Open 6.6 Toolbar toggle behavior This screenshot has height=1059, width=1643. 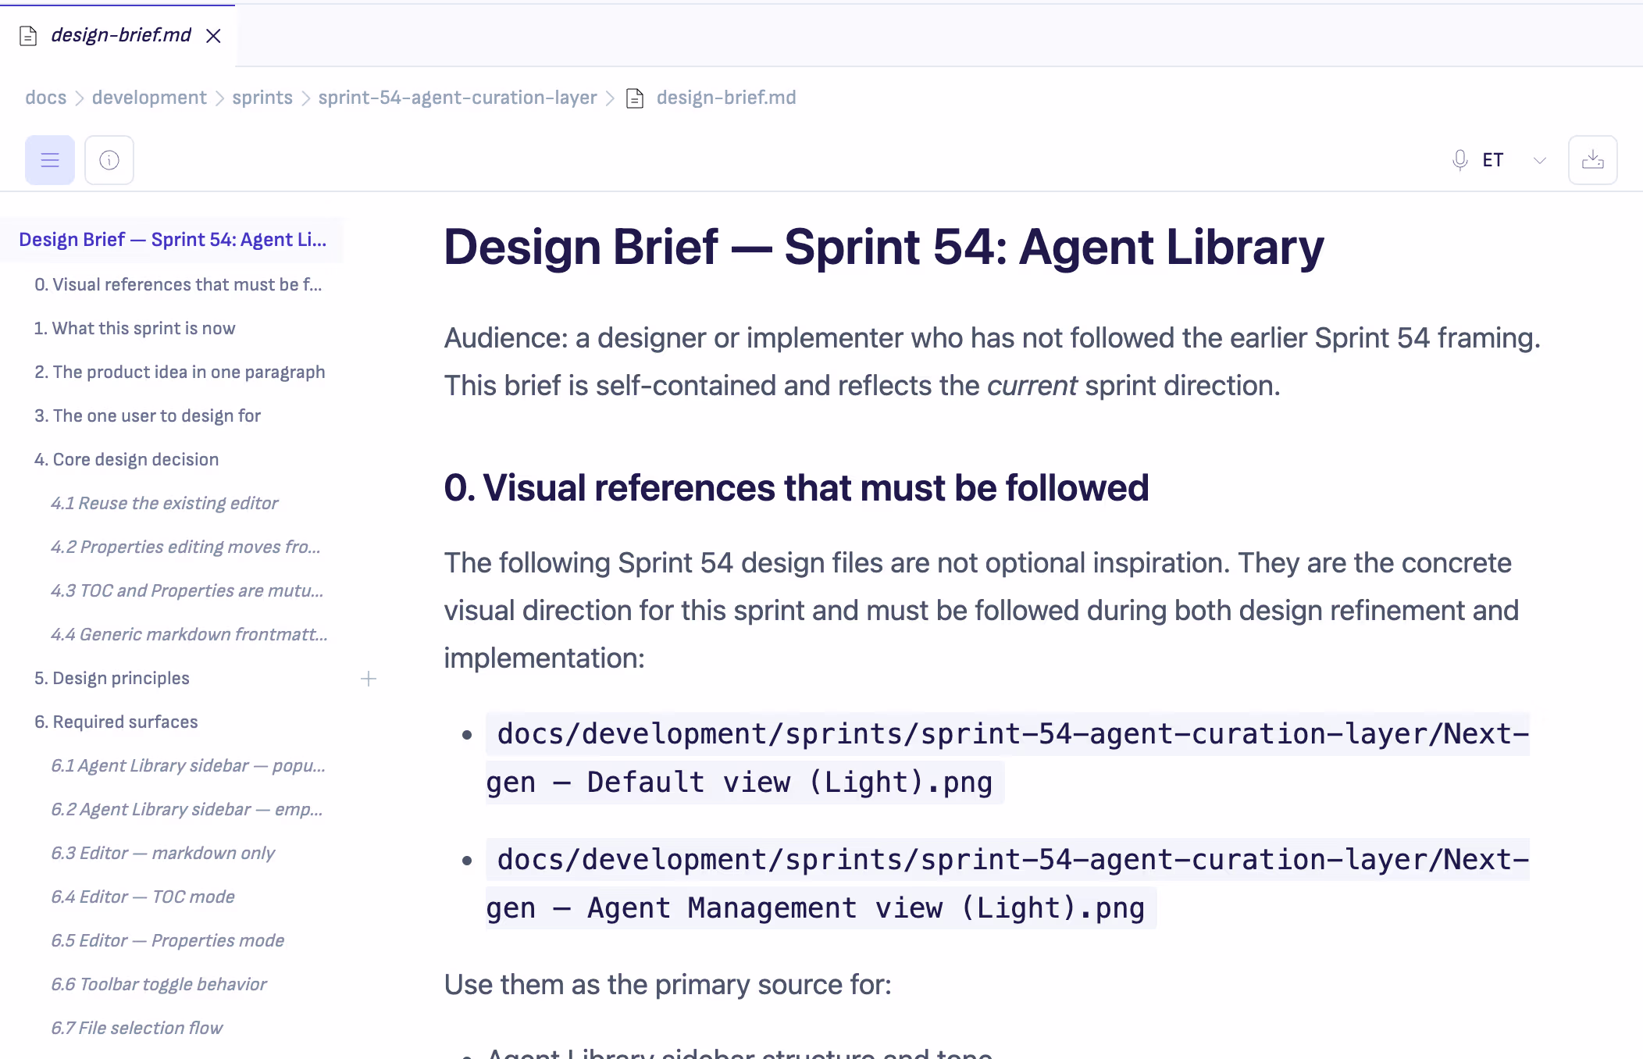click(159, 984)
